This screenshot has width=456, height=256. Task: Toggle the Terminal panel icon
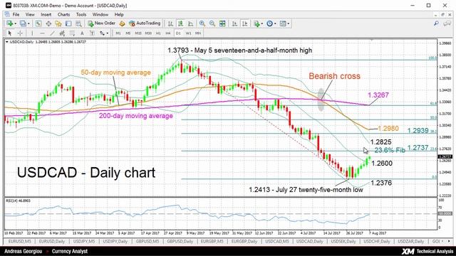(68, 23)
